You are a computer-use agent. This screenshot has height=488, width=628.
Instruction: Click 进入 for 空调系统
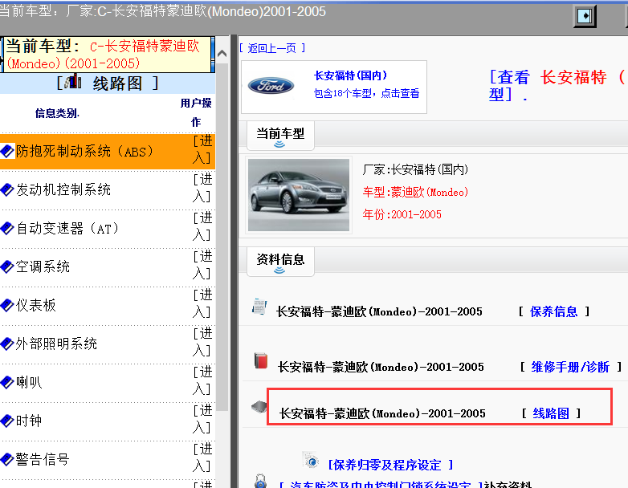coord(202,264)
